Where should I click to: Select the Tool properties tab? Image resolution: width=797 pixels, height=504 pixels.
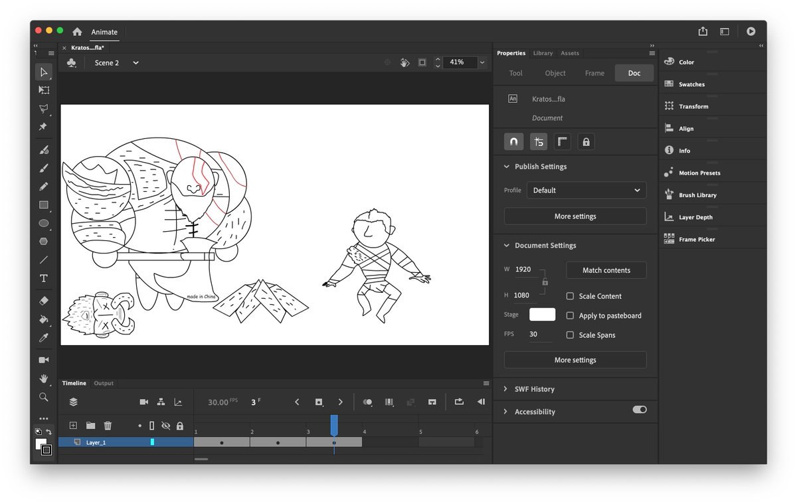point(516,73)
